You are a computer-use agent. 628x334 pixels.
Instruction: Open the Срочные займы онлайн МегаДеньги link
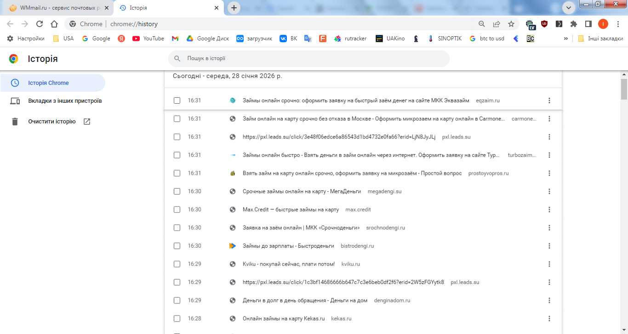(x=302, y=191)
